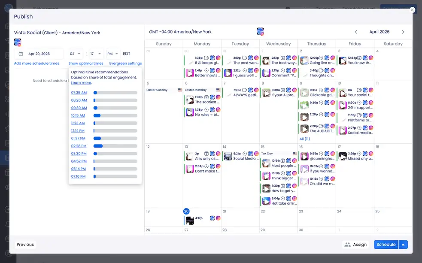Click the profile avatar below Vista Social (Client)
The height and width of the screenshot is (263, 422).
coord(17,42)
